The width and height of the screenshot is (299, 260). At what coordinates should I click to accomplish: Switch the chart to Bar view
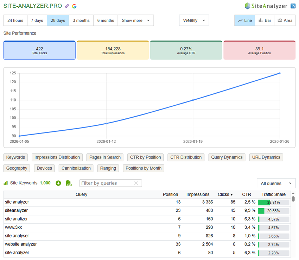coord(265,20)
